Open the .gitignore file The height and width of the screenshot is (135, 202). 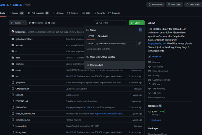coord(20,83)
